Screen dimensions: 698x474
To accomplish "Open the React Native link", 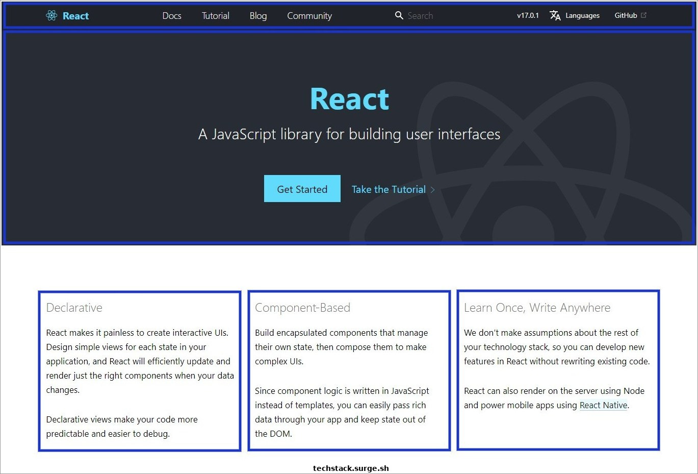I will pos(603,405).
